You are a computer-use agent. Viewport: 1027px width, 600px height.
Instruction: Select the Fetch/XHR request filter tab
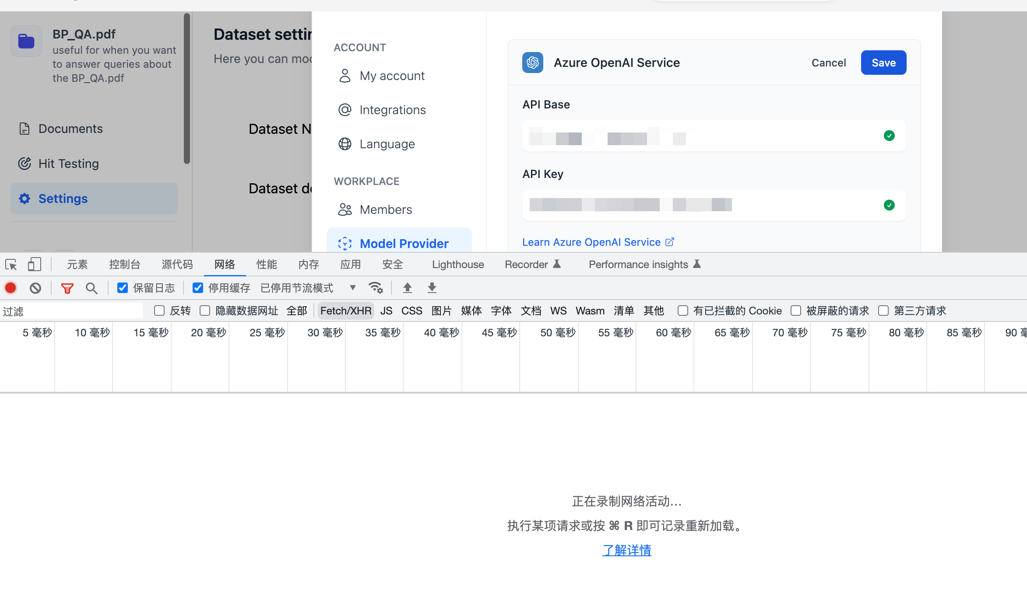coord(345,310)
